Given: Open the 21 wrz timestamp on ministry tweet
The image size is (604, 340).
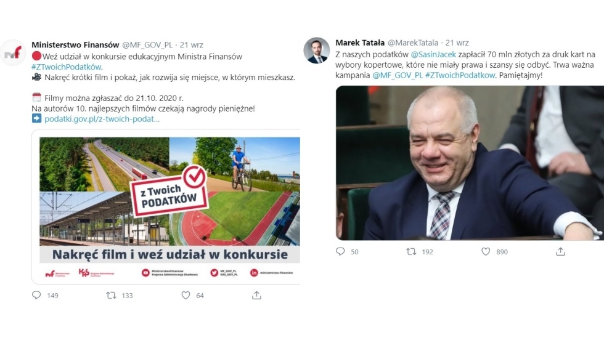Looking at the screenshot, I should click(x=192, y=45).
